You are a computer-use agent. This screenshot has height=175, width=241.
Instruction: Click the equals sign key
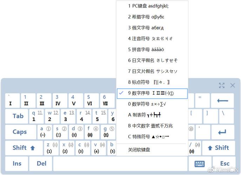202,100
